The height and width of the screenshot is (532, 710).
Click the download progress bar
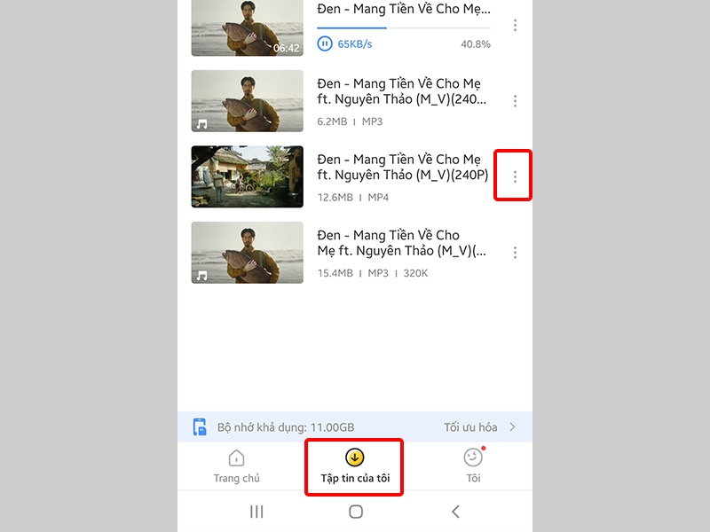click(x=404, y=28)
